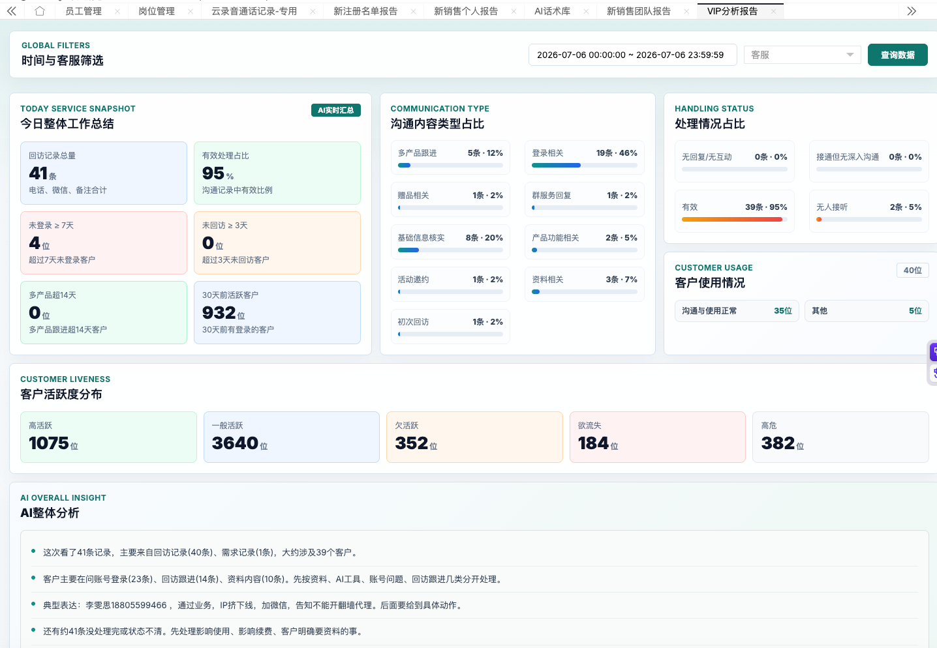Open the 沟通与使用正常 35位 item

pyautogui.click(x=737, y=311)
